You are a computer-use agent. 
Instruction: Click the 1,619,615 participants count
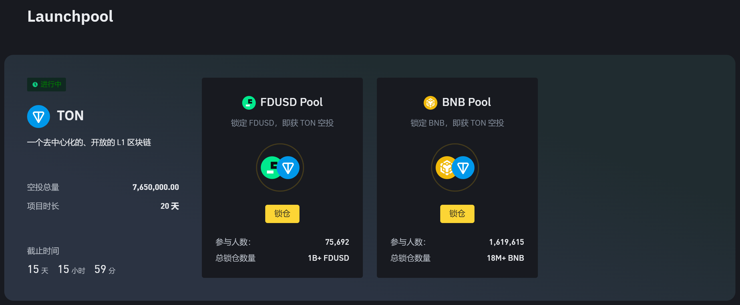[x=506, y=242]
